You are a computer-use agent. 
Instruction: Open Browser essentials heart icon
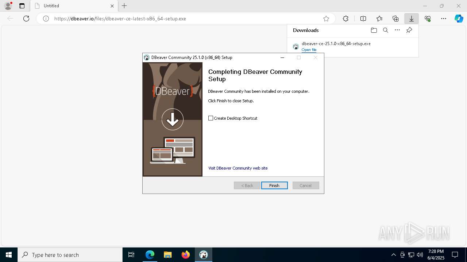(x=428, y=19)
